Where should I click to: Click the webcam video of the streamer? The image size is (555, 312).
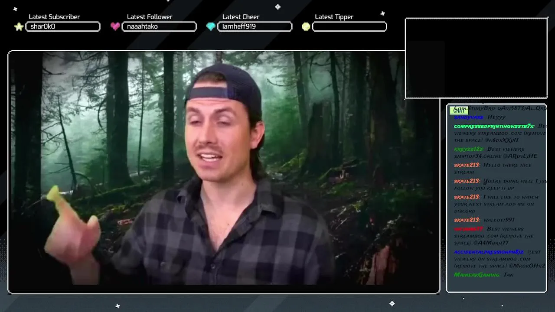pyautogui.click(x=224, y=172)
